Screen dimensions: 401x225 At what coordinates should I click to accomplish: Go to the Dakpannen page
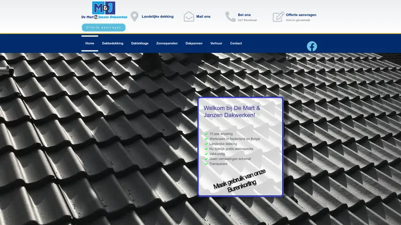pos(194,43)
